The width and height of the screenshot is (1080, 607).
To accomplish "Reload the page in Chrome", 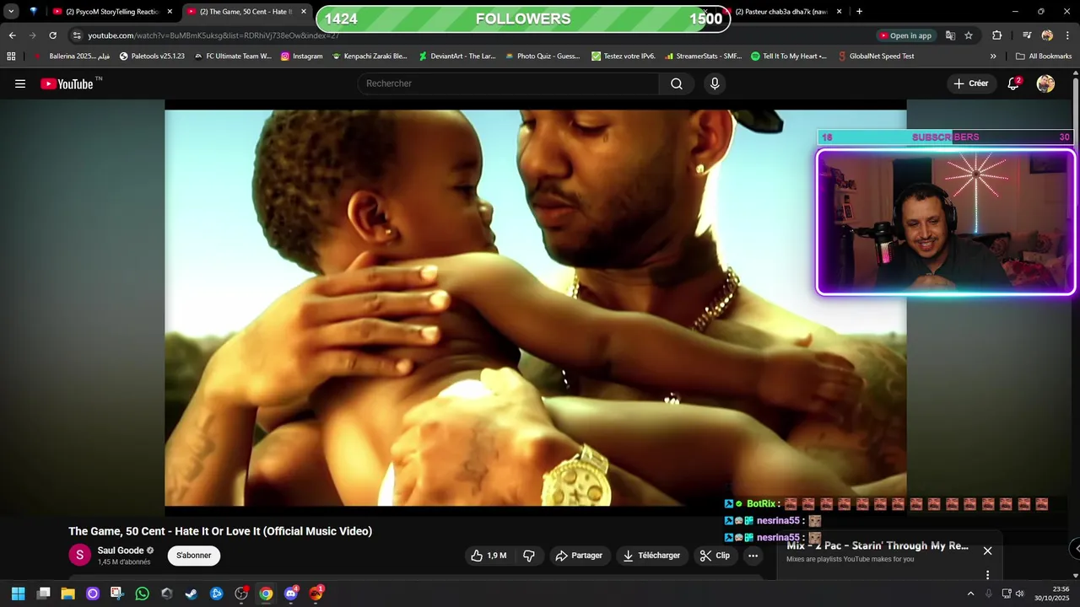I will click(52, 35).
